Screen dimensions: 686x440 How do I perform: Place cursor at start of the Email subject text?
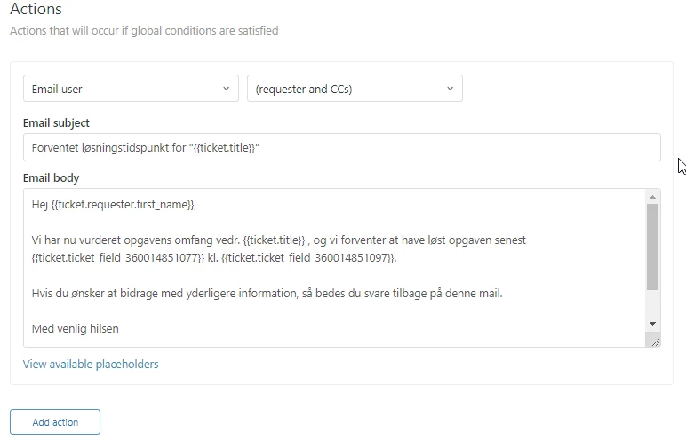click(32, 147)
